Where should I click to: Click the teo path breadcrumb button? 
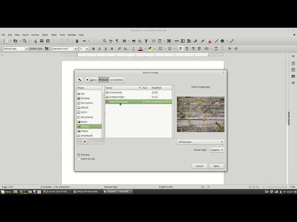pos(94,80)
